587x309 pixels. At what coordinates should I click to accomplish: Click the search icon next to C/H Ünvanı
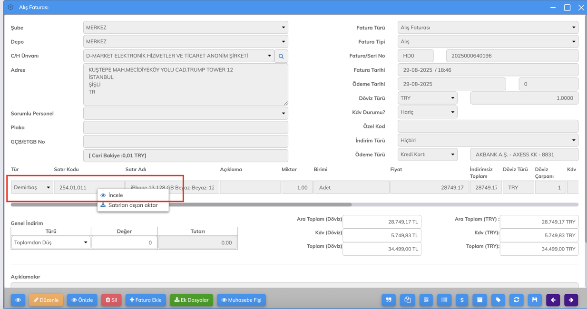point(281,56)
